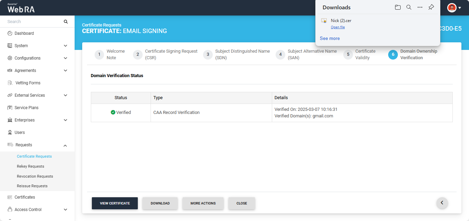
Task: Click the Open file link
Action: 337,27
